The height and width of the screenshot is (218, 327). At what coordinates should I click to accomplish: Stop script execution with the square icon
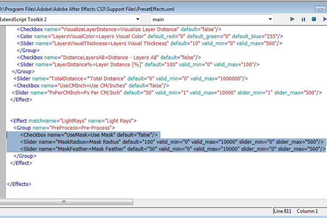[x=314, y=19]
